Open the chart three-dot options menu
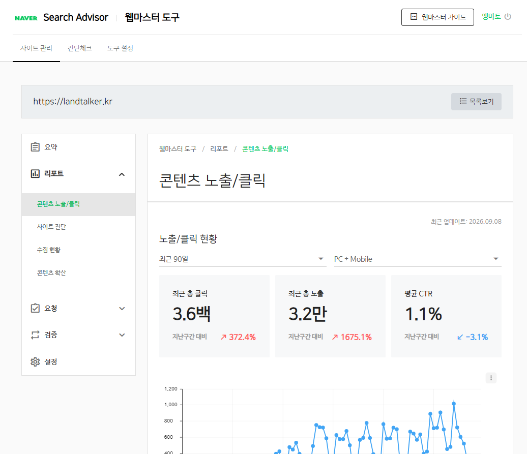 (x=491, y=378)
